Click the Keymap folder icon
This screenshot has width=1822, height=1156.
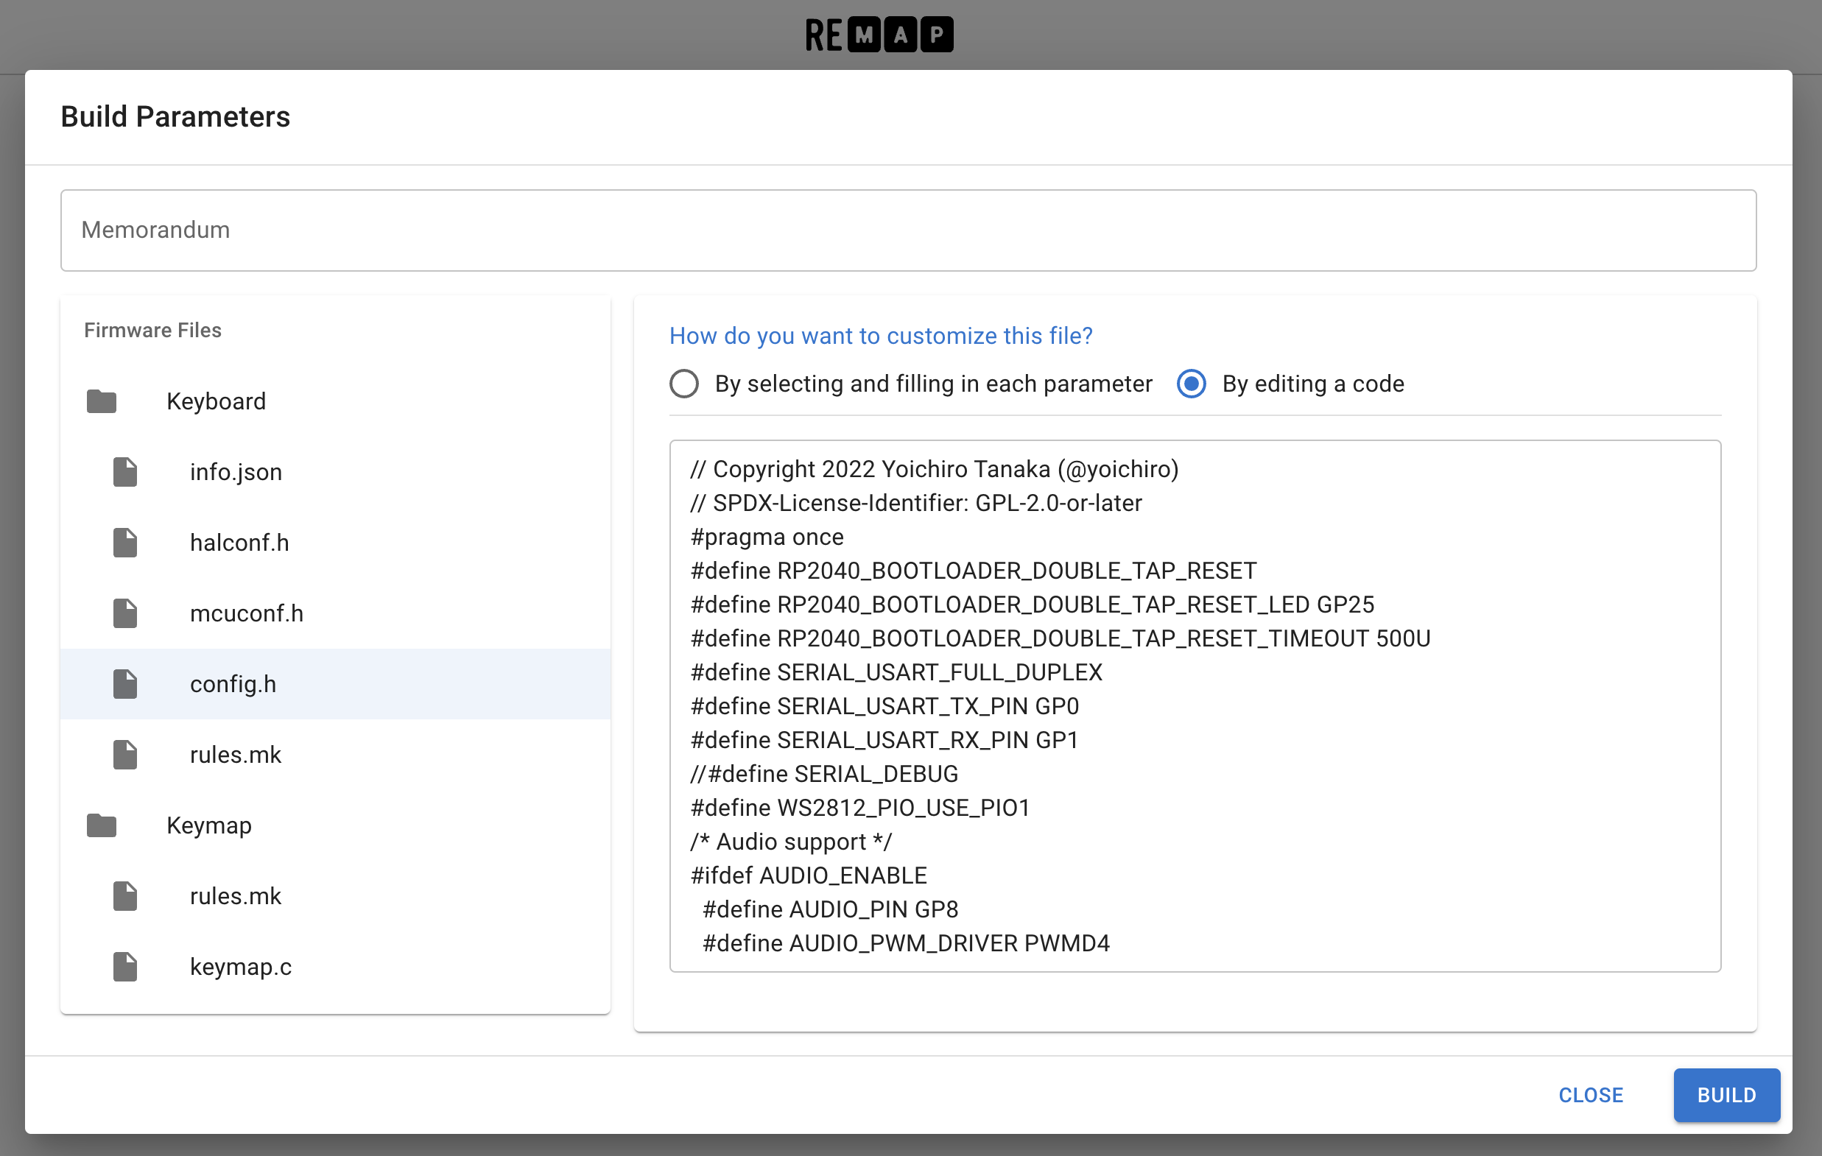coord(102,825)
